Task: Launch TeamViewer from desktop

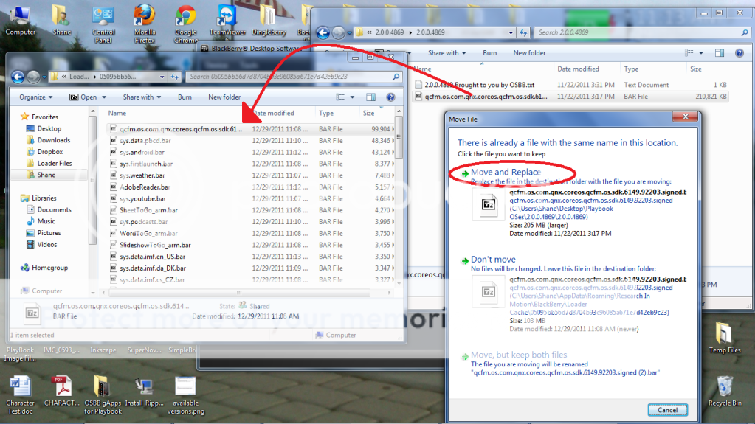Action: pos(227,20)
